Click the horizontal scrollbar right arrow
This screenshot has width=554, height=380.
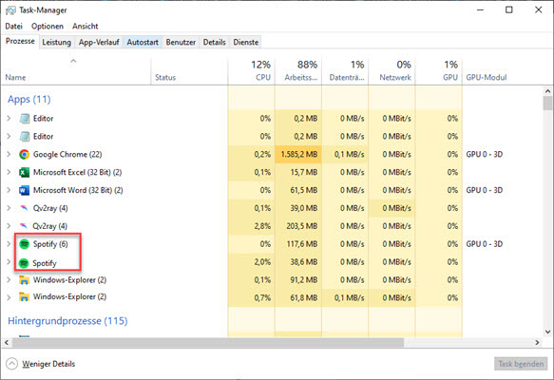click(538, 343)
